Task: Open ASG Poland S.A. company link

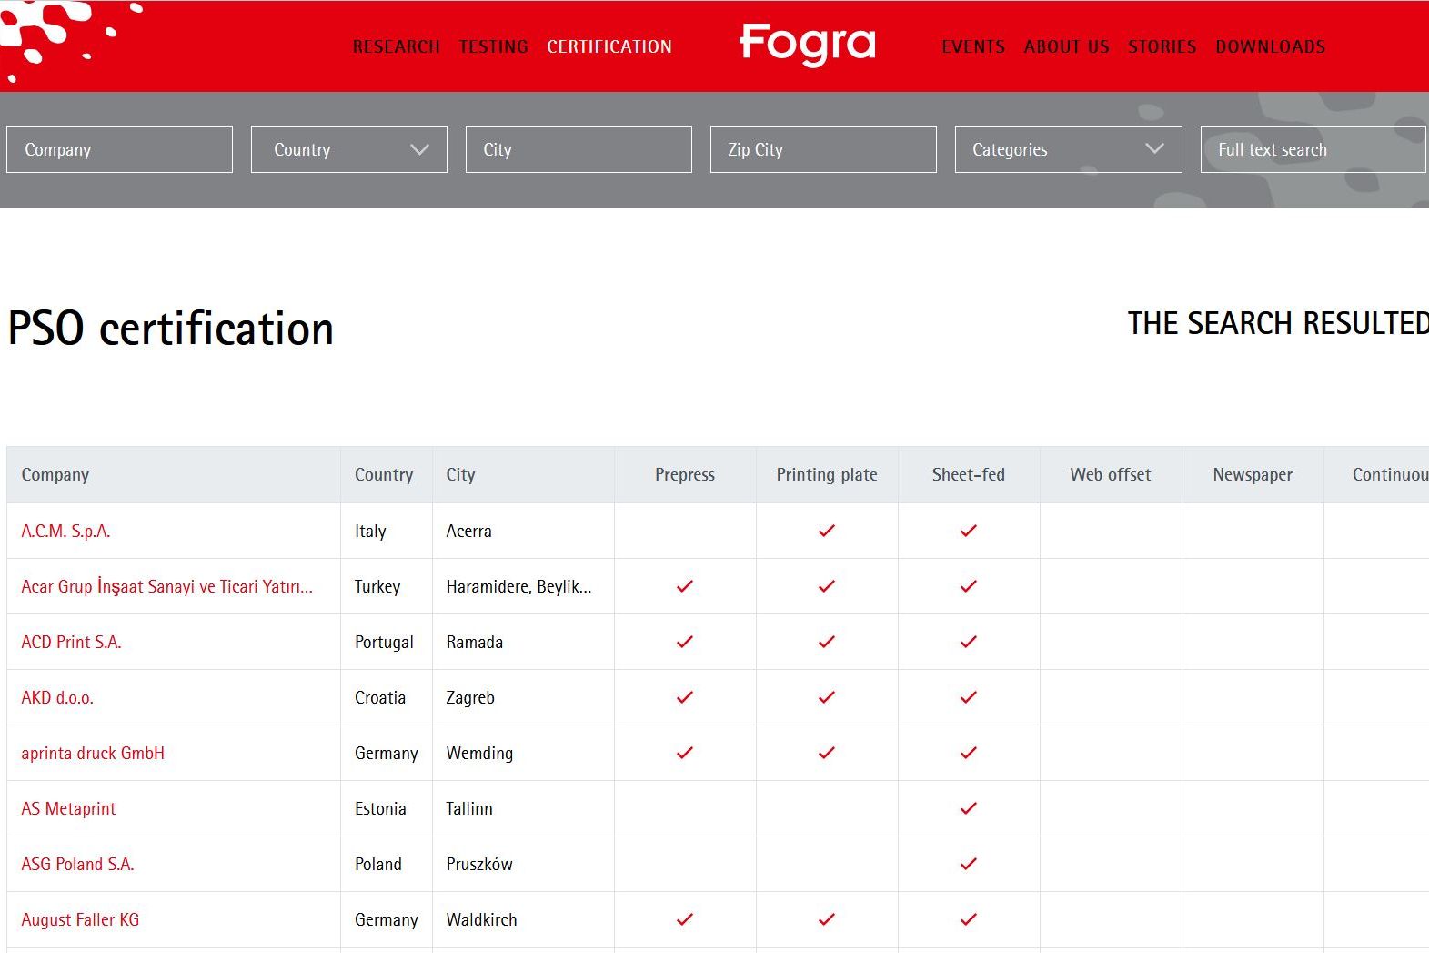Action: point(77,864)
